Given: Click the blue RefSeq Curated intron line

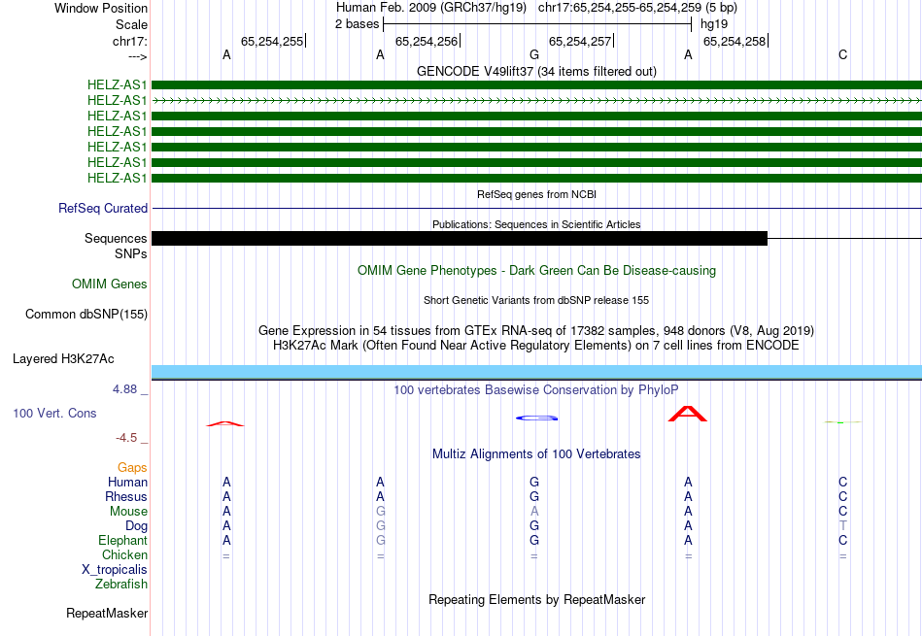Looking at the screenshot, I should click(536, 208).
